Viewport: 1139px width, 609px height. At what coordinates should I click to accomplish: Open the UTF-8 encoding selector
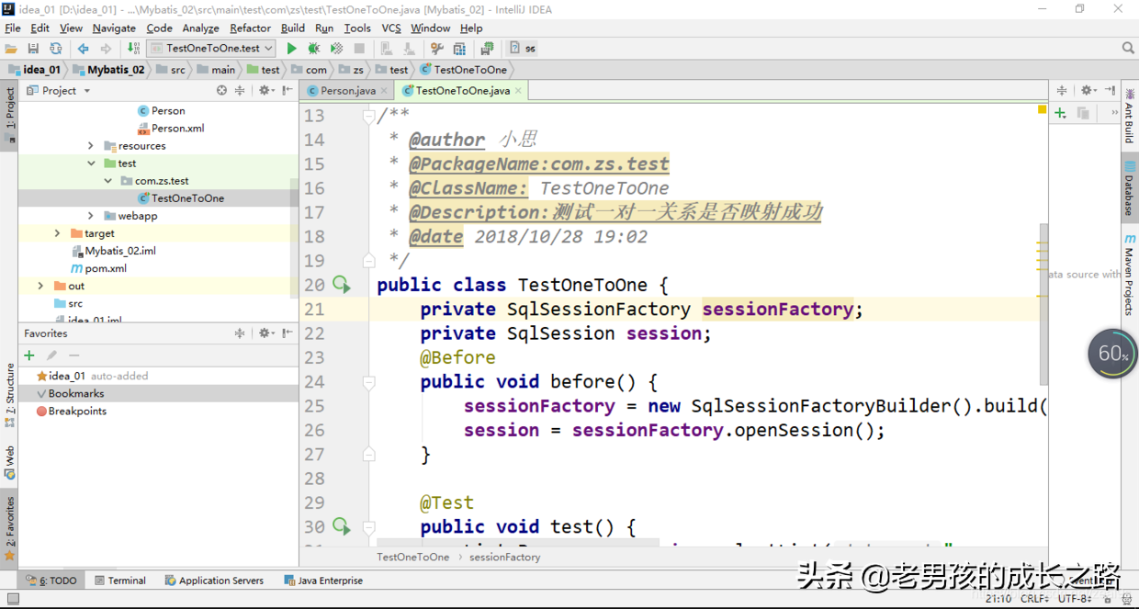(1073, 598)
